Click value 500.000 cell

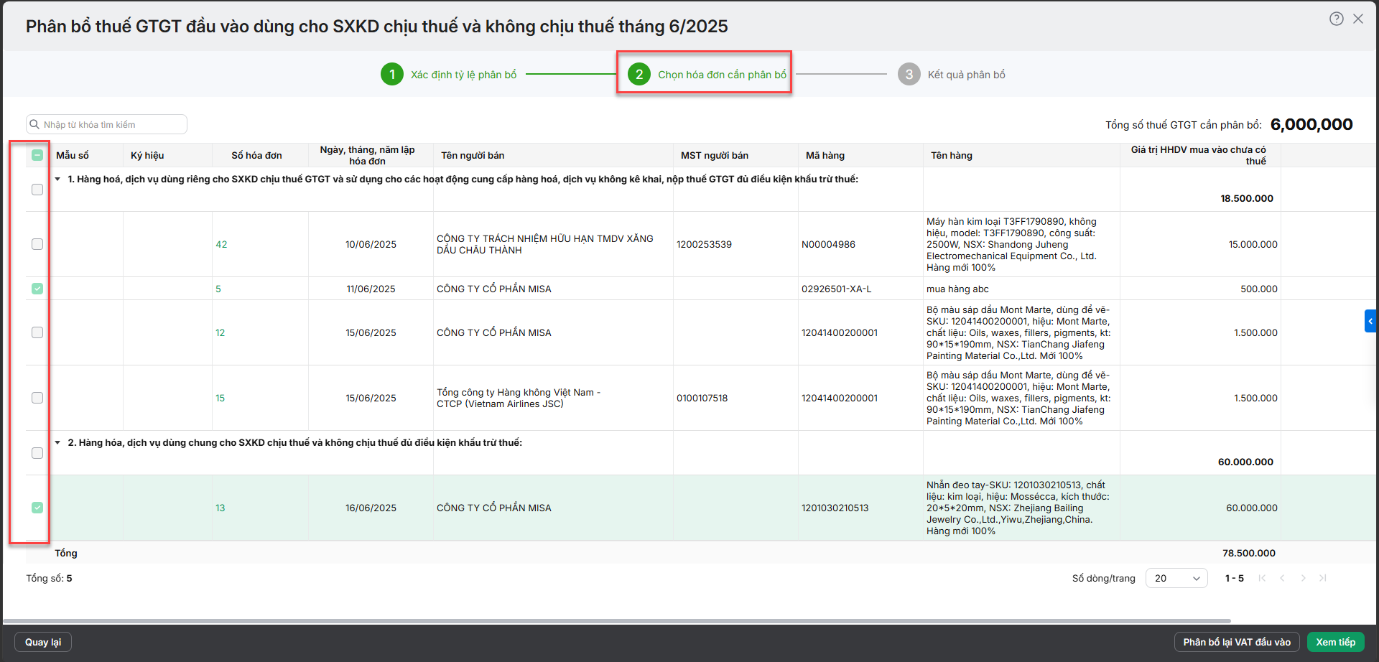[1259, 289]
